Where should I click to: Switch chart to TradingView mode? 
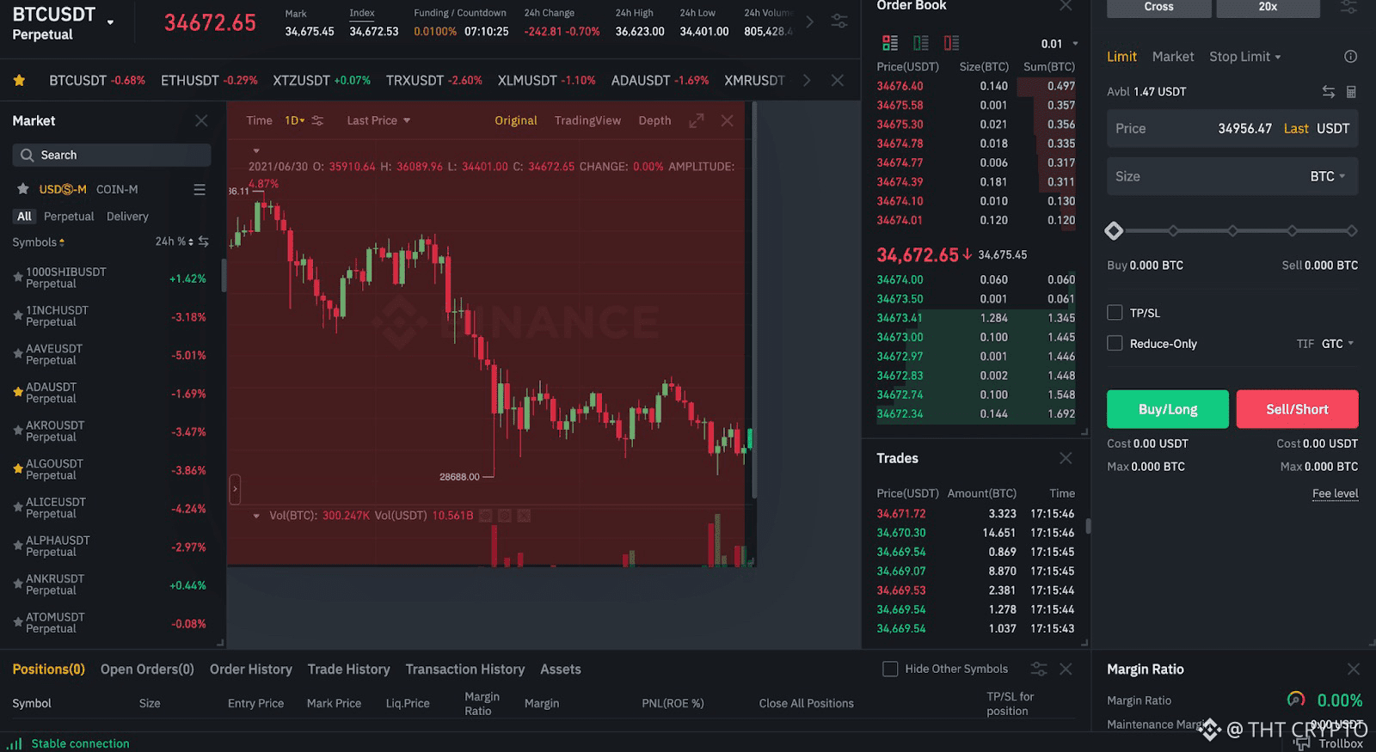pos(587,120)
